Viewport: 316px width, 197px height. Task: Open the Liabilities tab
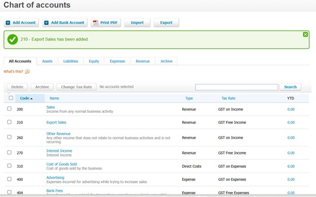pyautogui.click(x=70, y=61)
